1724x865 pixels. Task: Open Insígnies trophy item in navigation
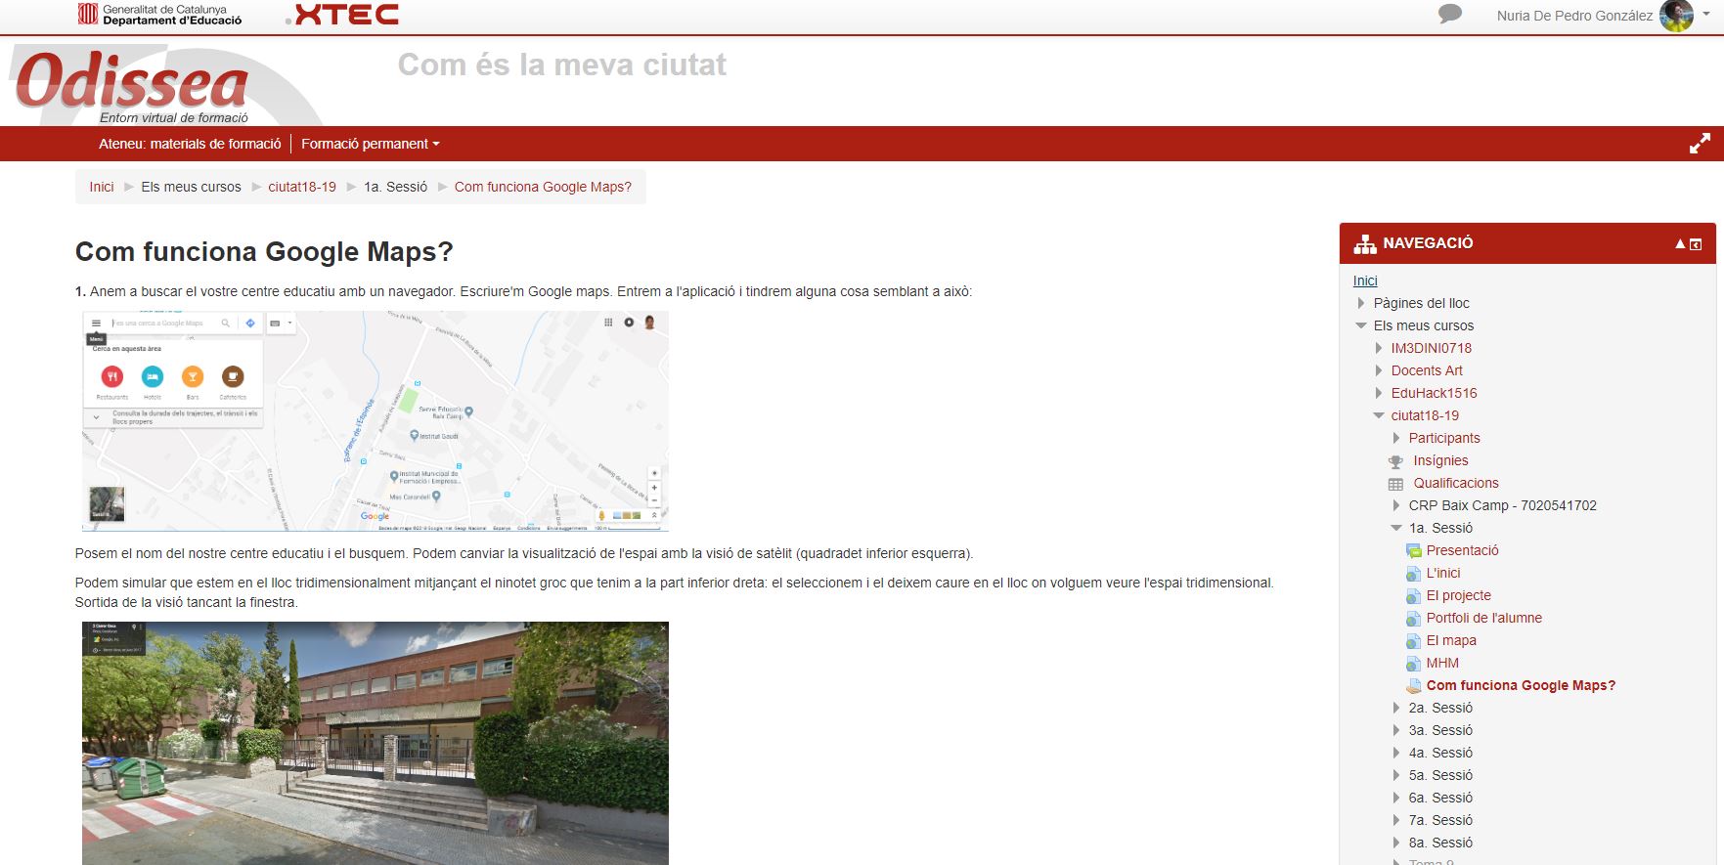(1439, 460)
